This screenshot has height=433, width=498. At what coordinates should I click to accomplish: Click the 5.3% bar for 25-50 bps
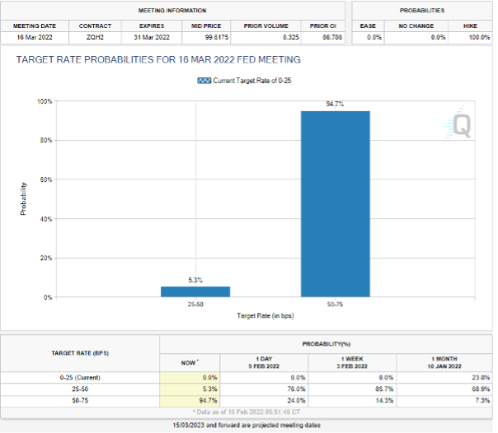(x=195, y=291)
